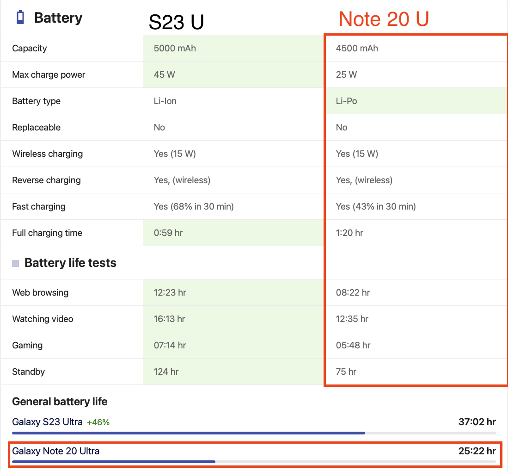Click the General battery life heading

(60, 402)
